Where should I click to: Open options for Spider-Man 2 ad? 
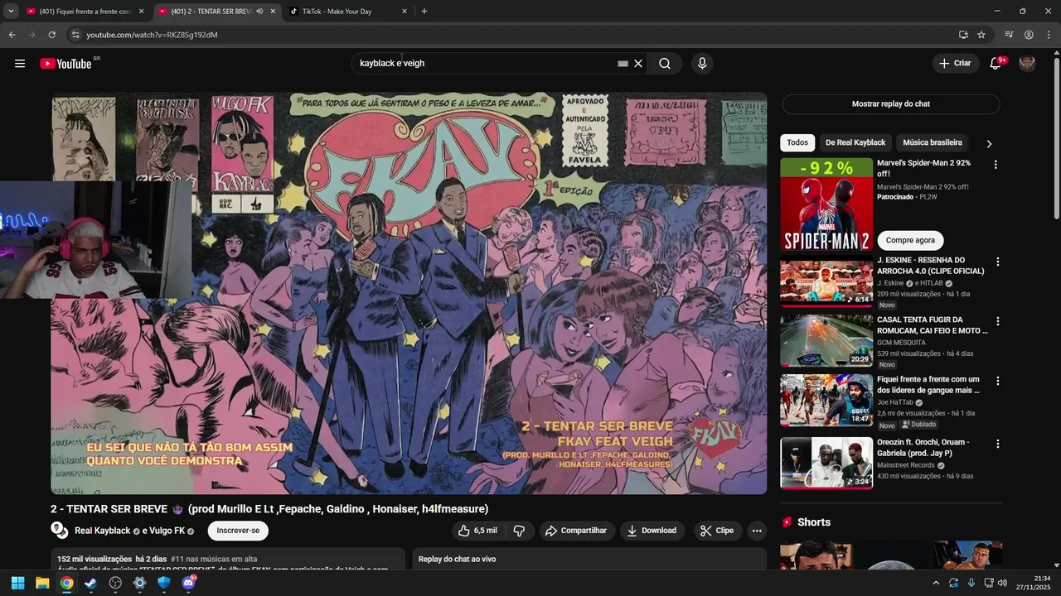(x=996, y=165)
